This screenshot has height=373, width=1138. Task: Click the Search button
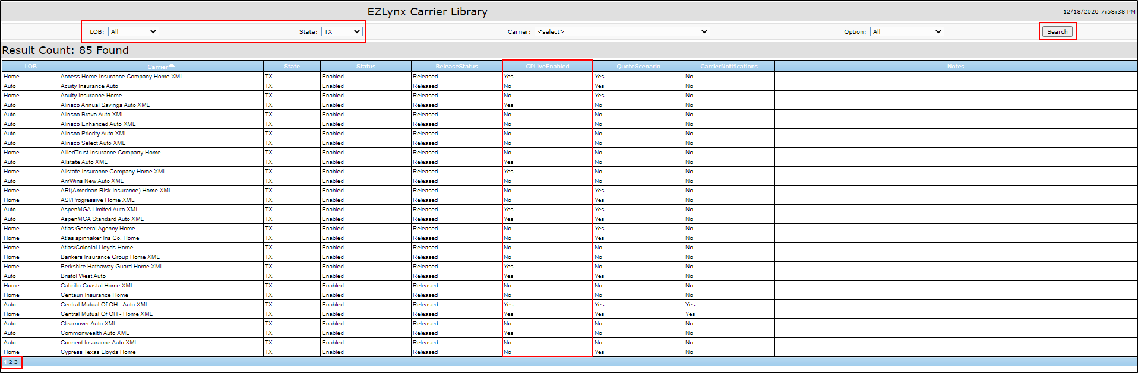[1057, 31]
